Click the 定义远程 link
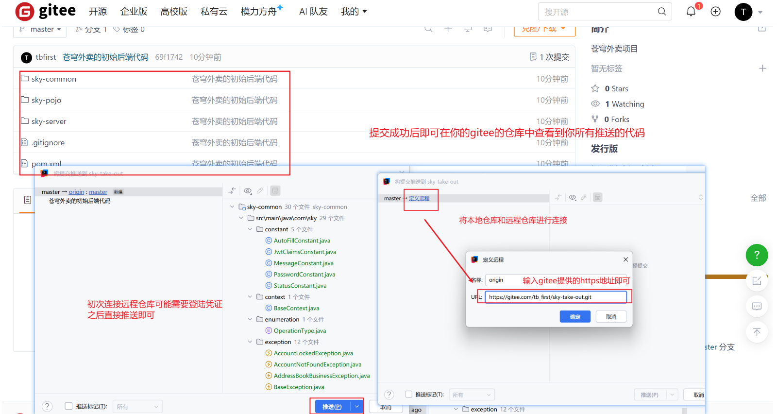The height and width of the screenshot is (414, 777). tap(419, 198)
